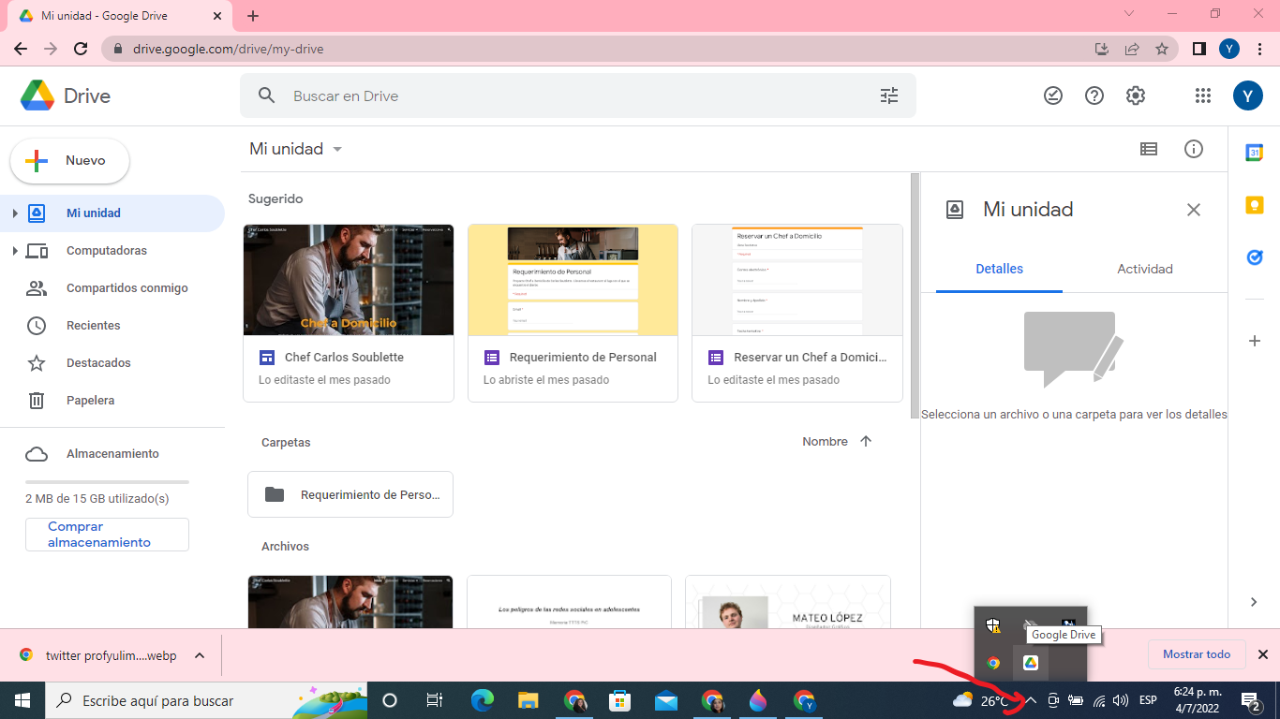1280x719 pixels.
Task: Click the Google Drive icon in tray popup
Action: pos(1031,663)
